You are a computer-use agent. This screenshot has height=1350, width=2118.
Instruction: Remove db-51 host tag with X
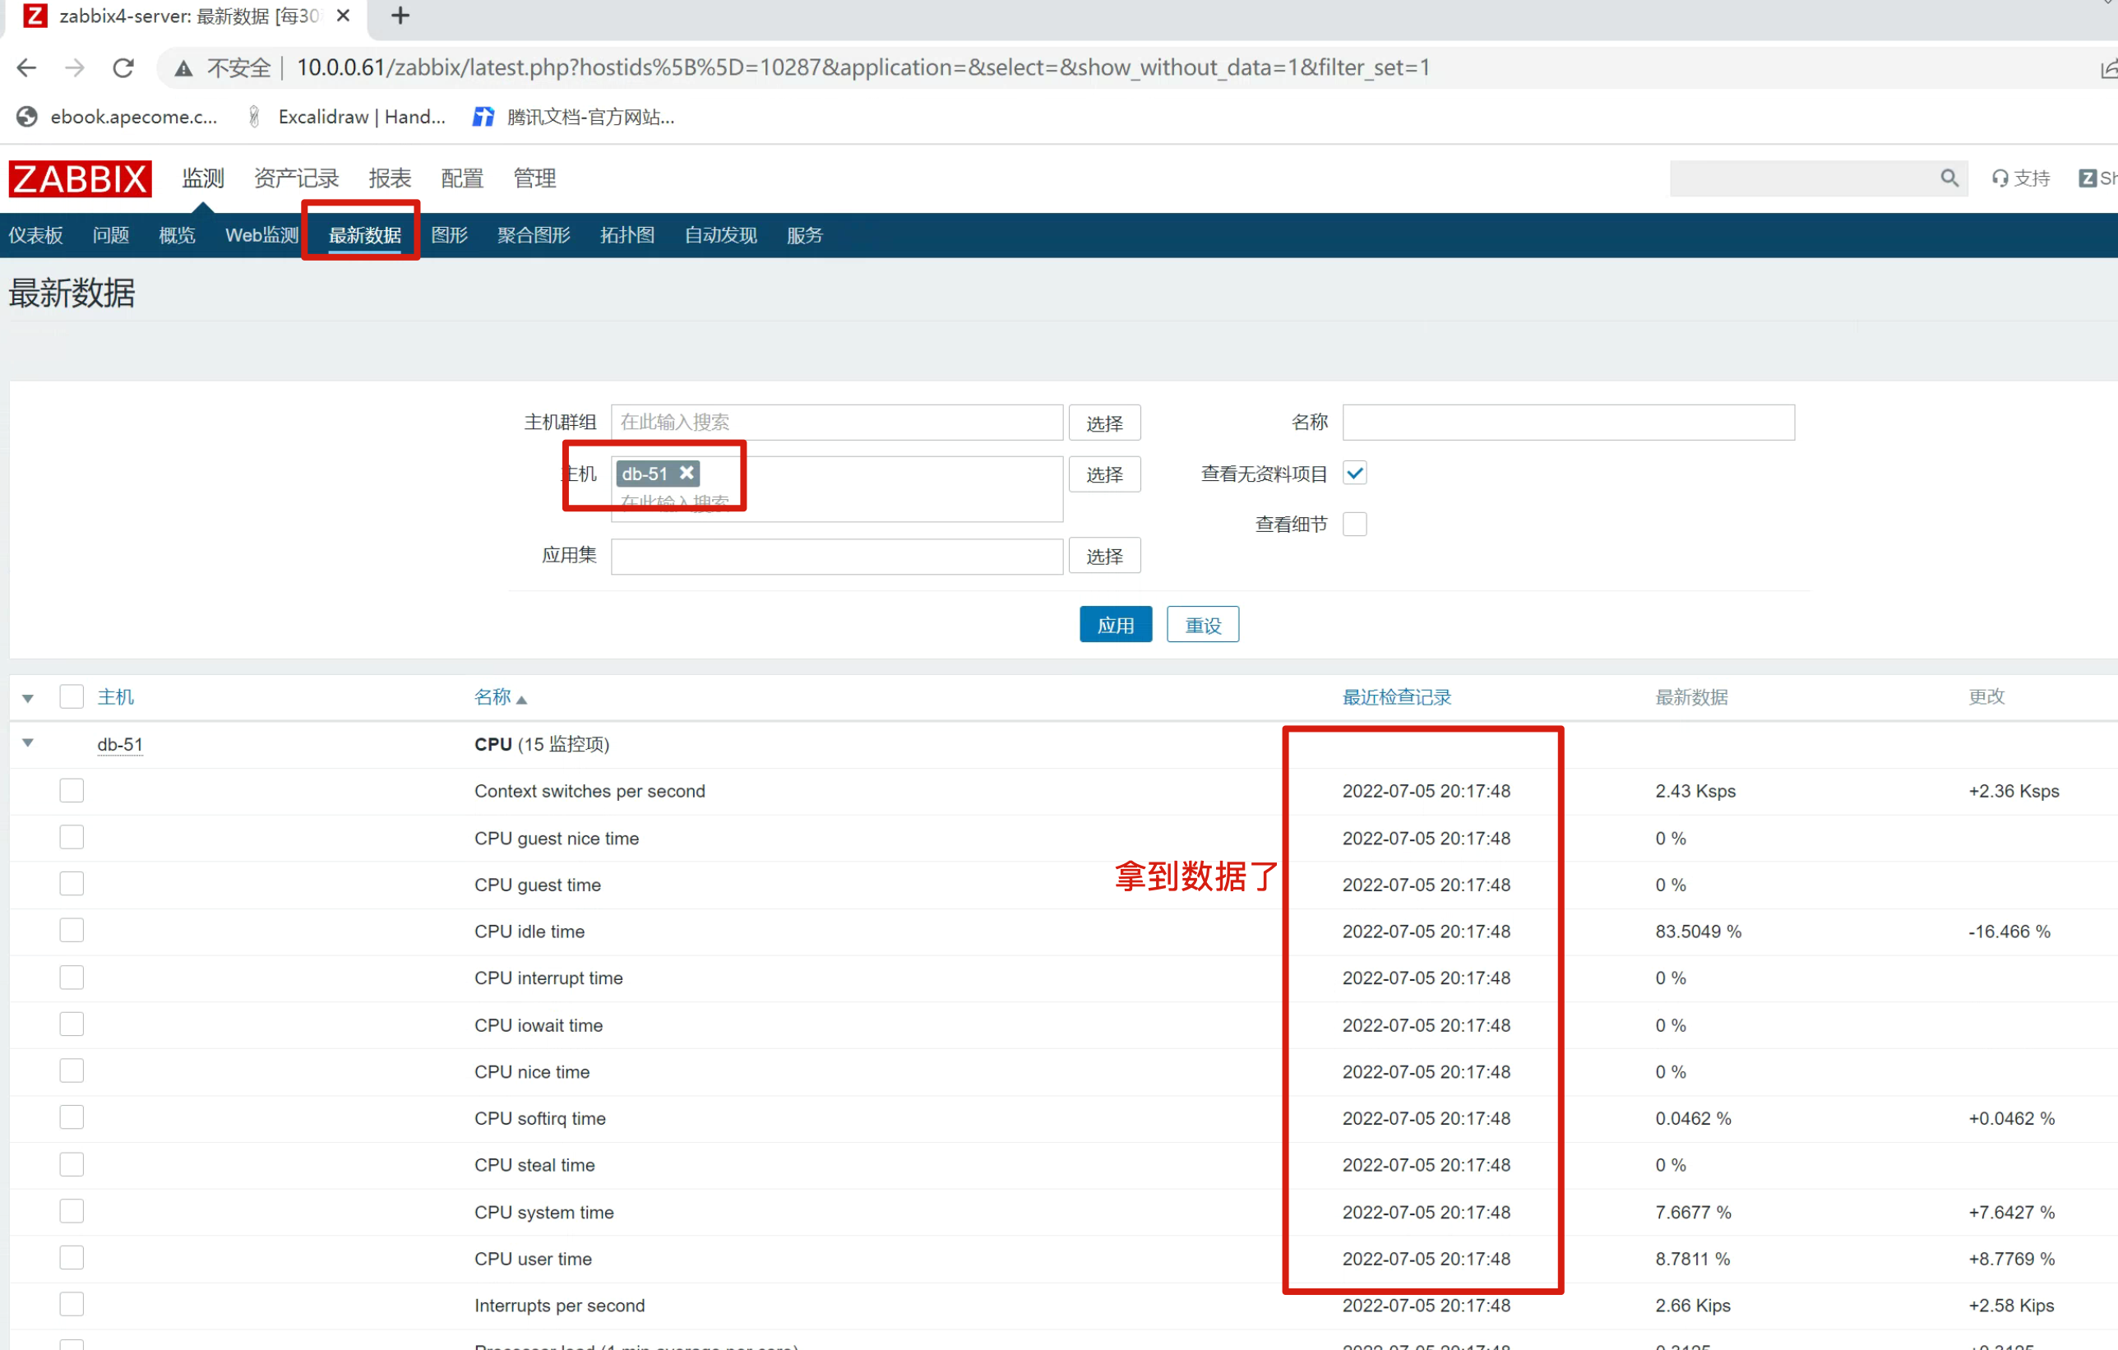687,474
